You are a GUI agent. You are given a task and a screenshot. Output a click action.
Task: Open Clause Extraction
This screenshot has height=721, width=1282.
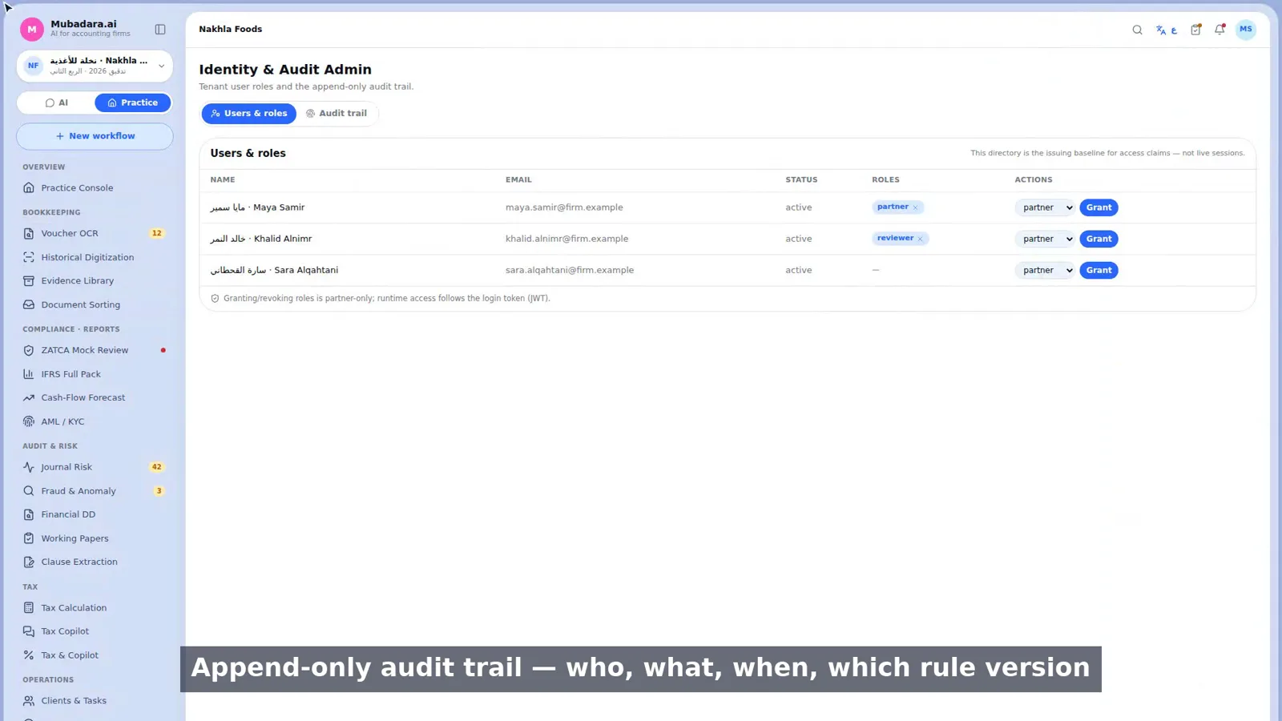(95, 562)
